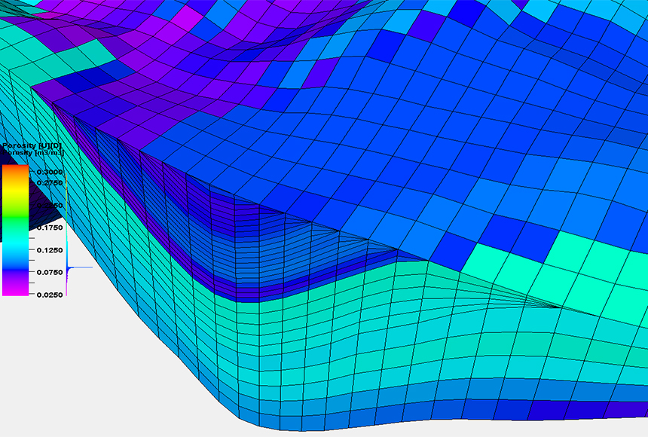Select the 0.1250 porosity label
Screen dimensions: 648x437
click(50, 249)
